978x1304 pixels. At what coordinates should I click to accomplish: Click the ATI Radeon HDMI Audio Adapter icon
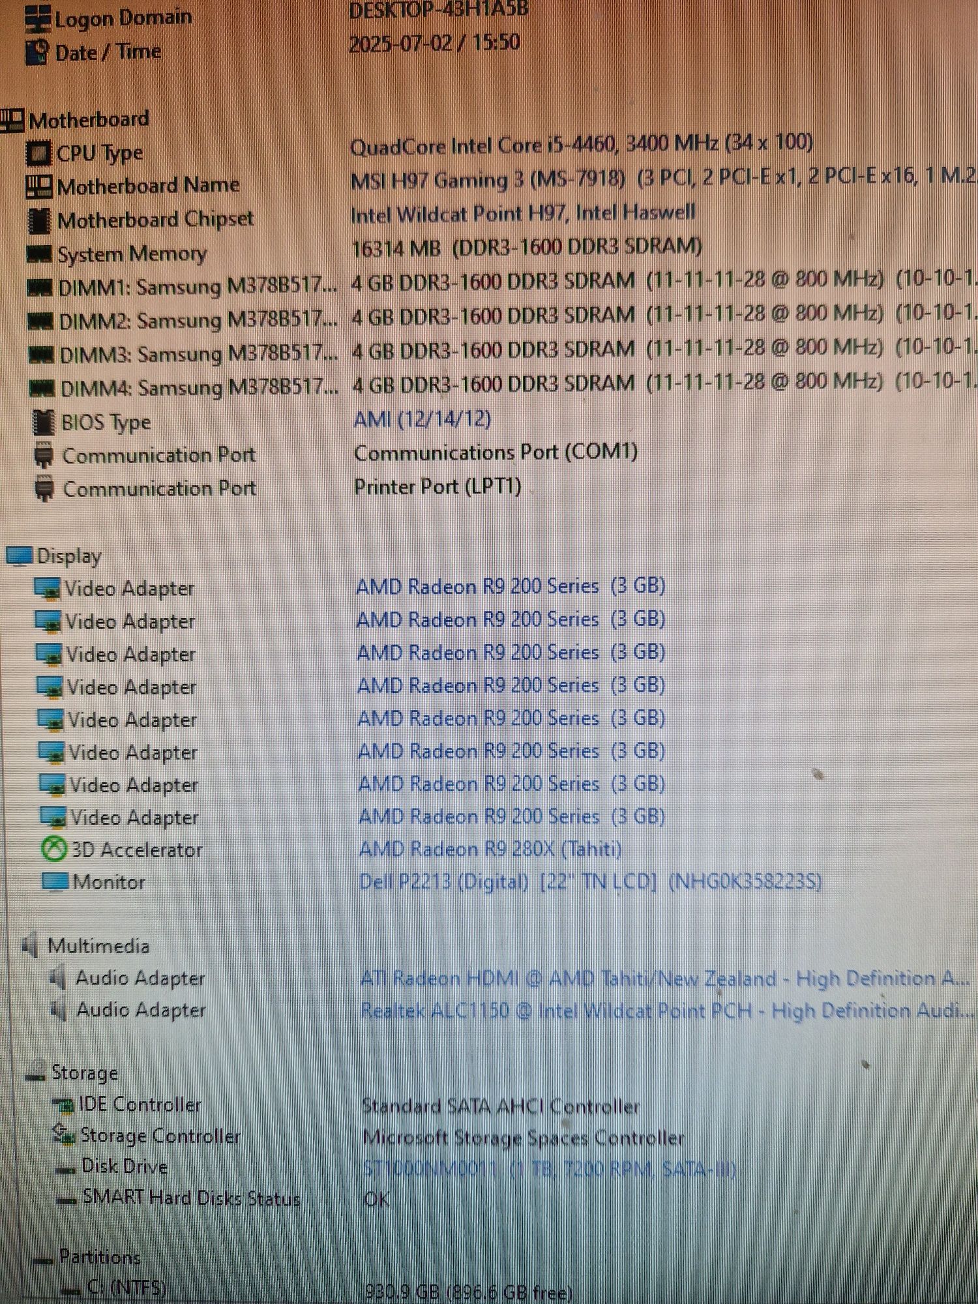58,977
